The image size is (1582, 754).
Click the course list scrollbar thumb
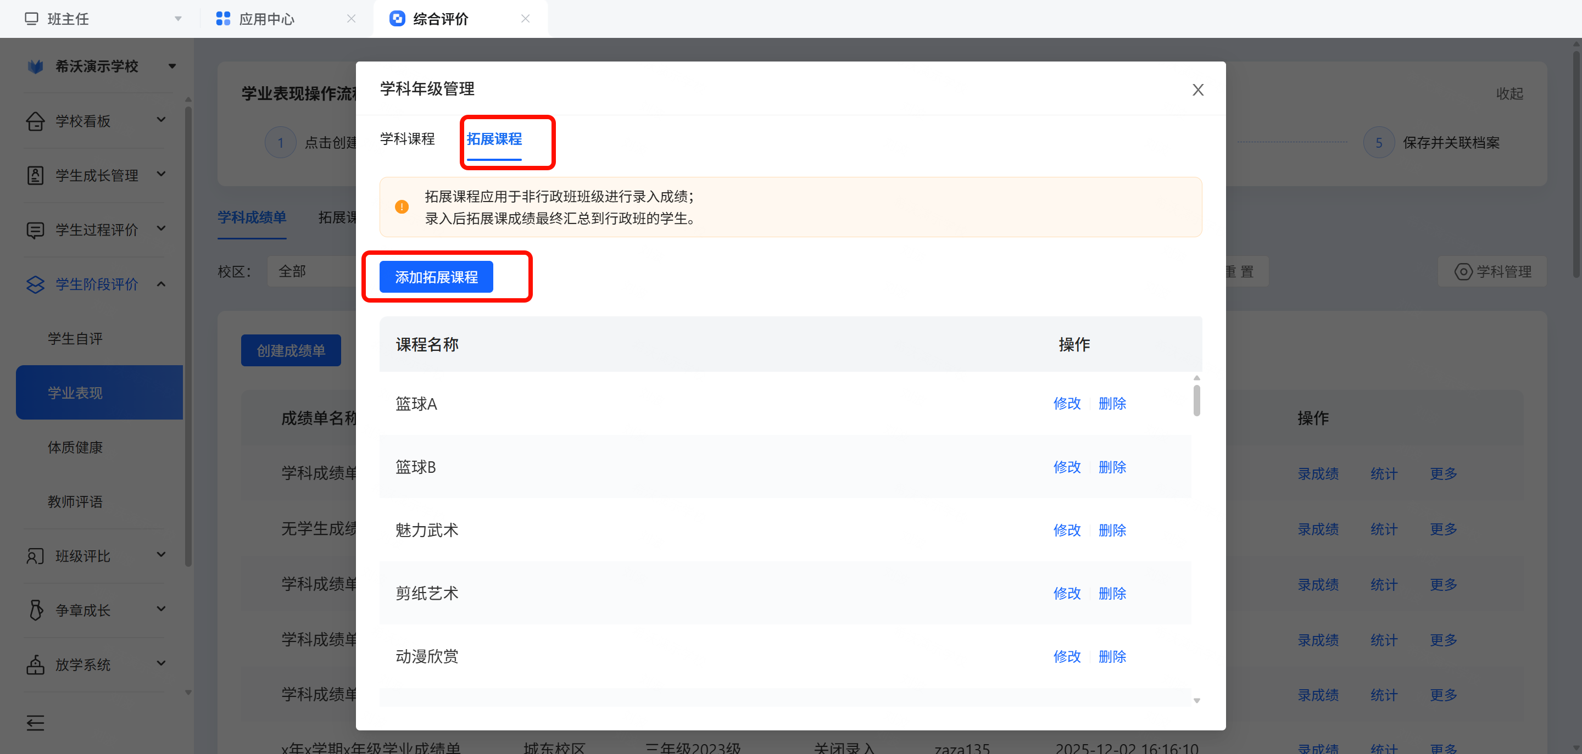[x=1196, y=400]
